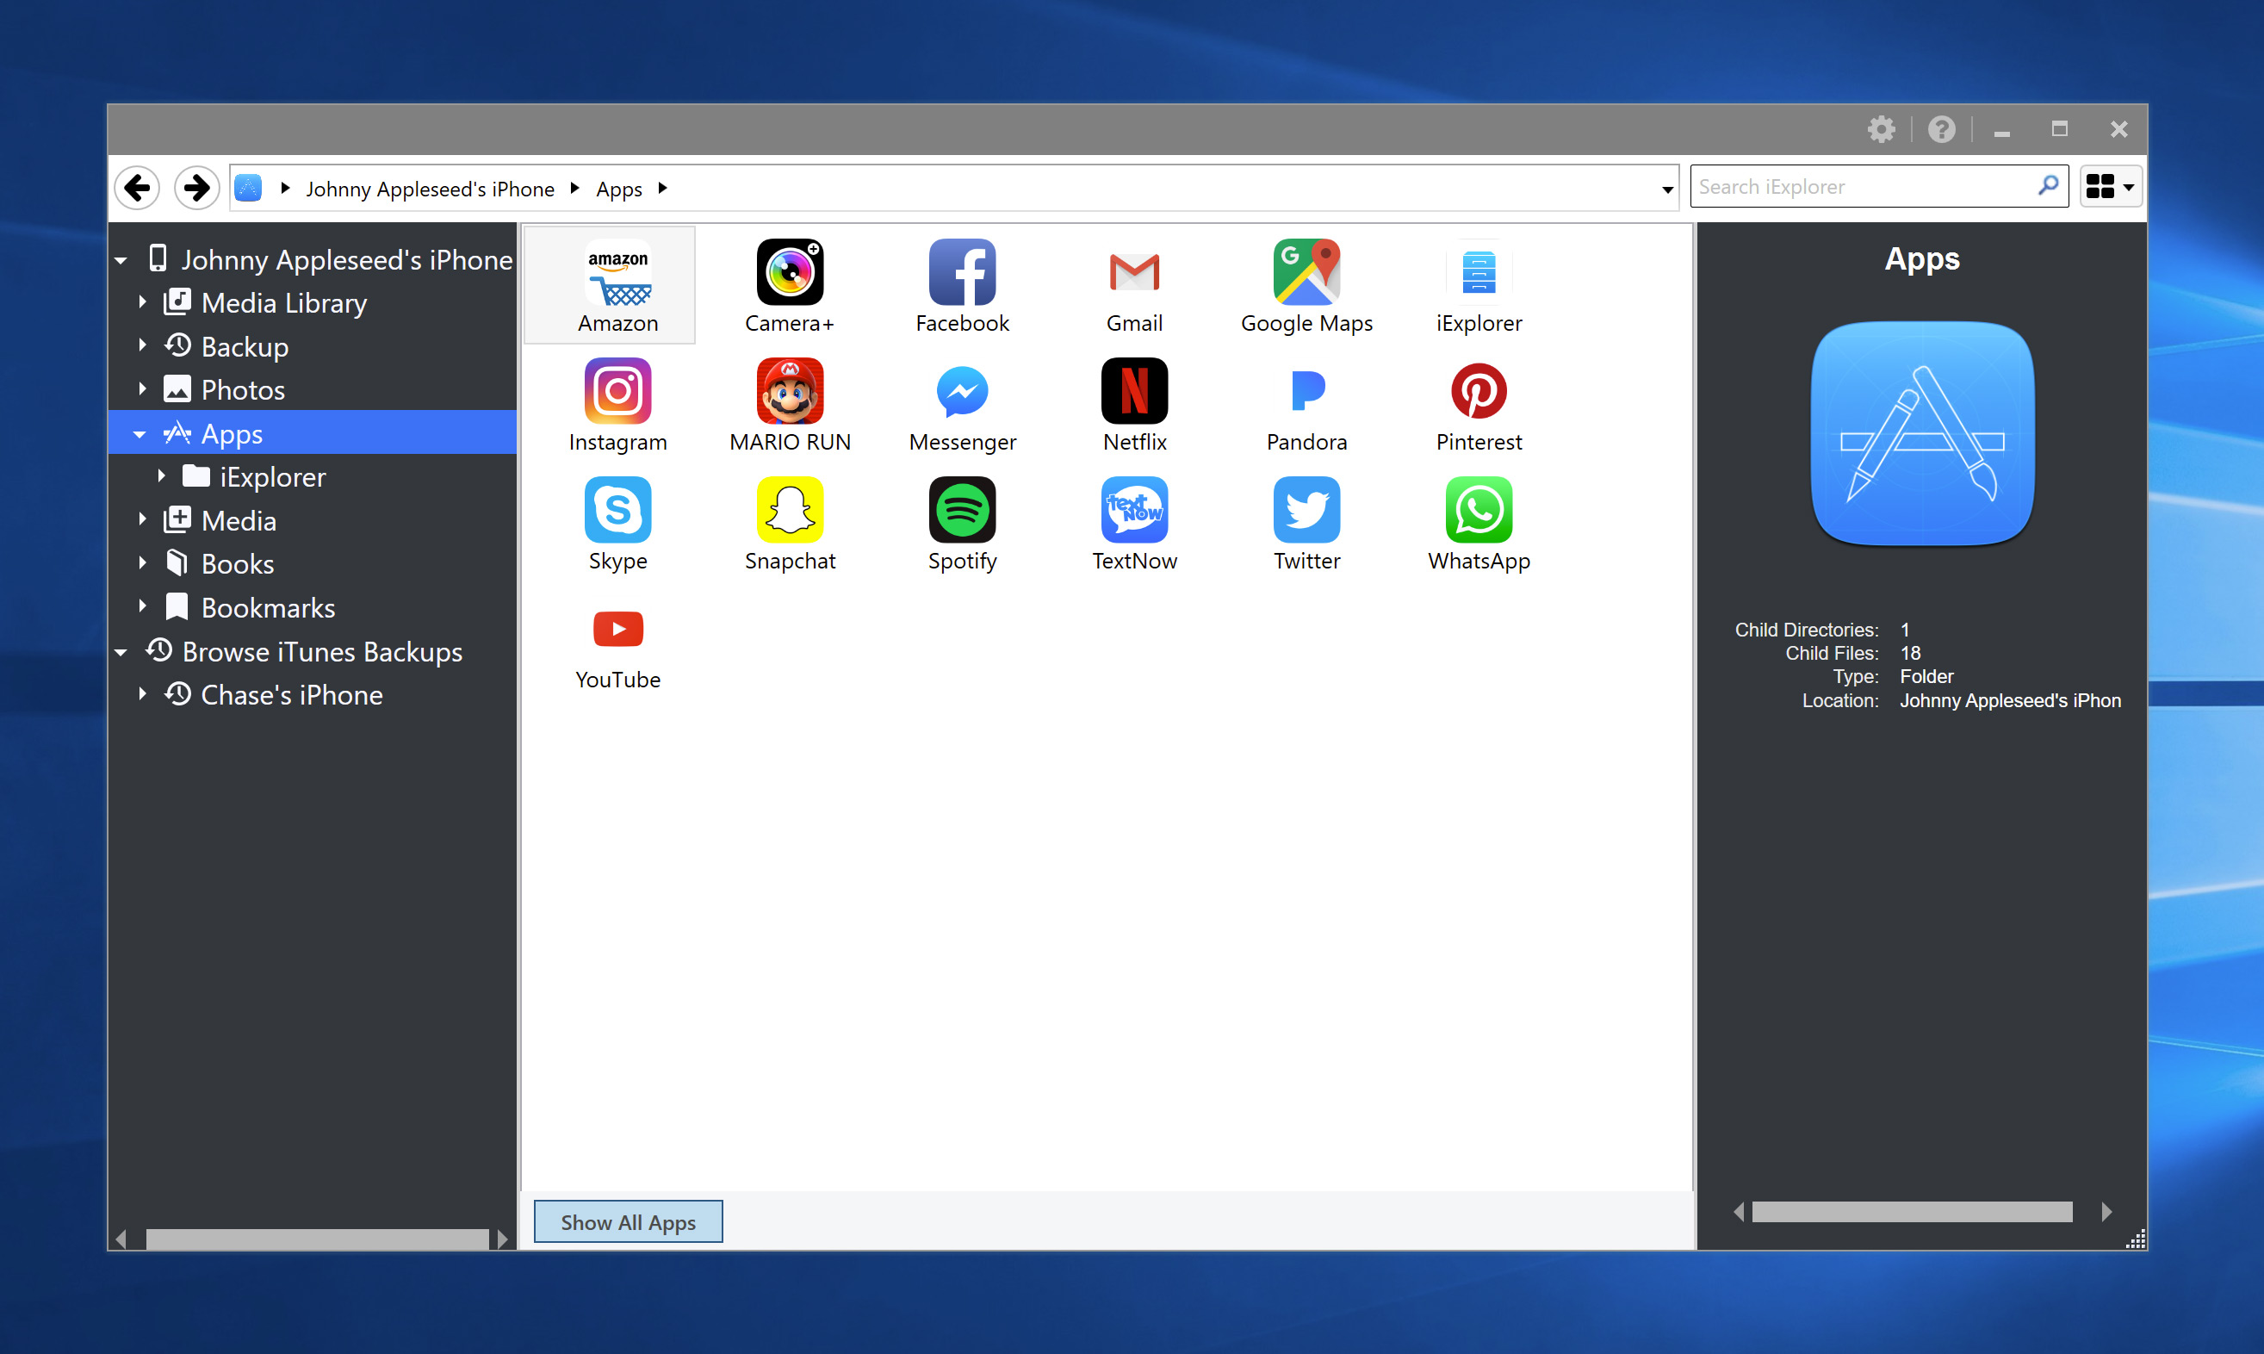Image resolution: width=2264 pixels, height=1354 pixels.
Task: Click the Show All Apps button
Action: pos(628,1221)
